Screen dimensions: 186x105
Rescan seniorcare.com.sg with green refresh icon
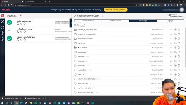click(9, 22)
